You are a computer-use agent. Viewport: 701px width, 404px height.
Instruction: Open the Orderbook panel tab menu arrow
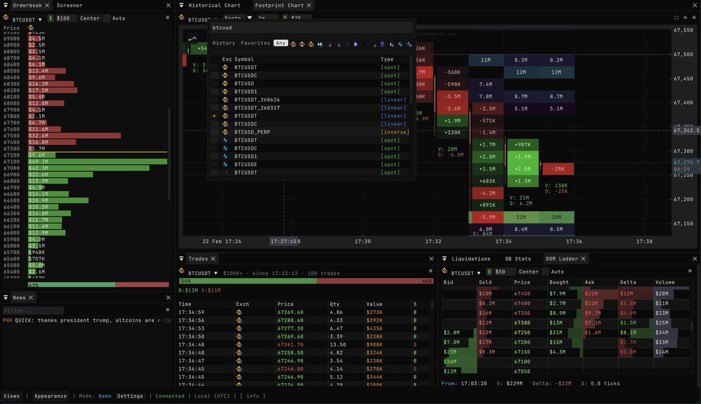click(x=6, y=5)
